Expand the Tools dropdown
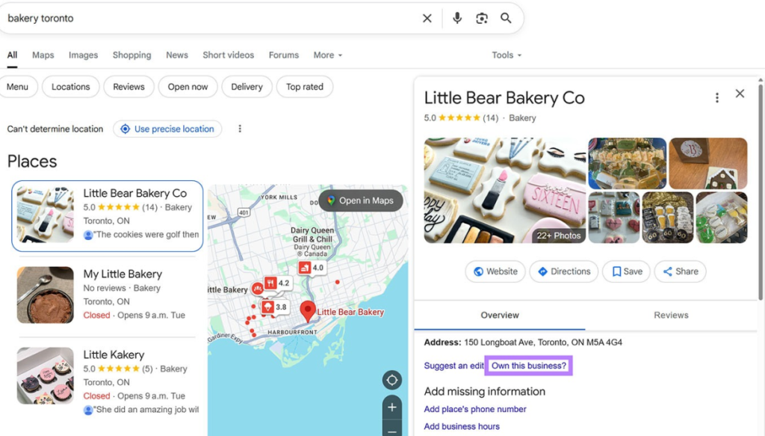Viewport: 765px width, 436px height. click(x=507, y=55)
